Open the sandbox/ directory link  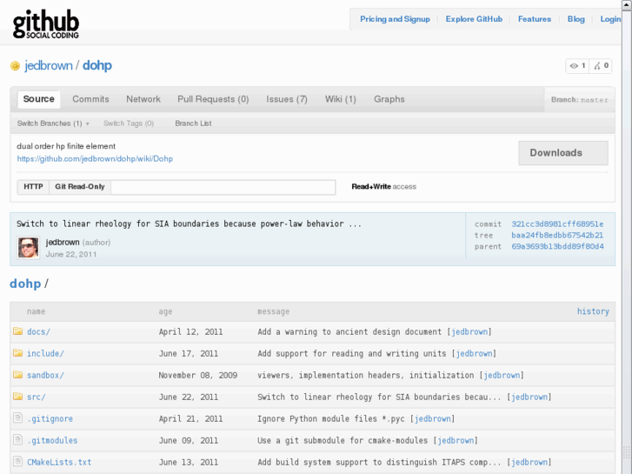click(x=45, y=375)
